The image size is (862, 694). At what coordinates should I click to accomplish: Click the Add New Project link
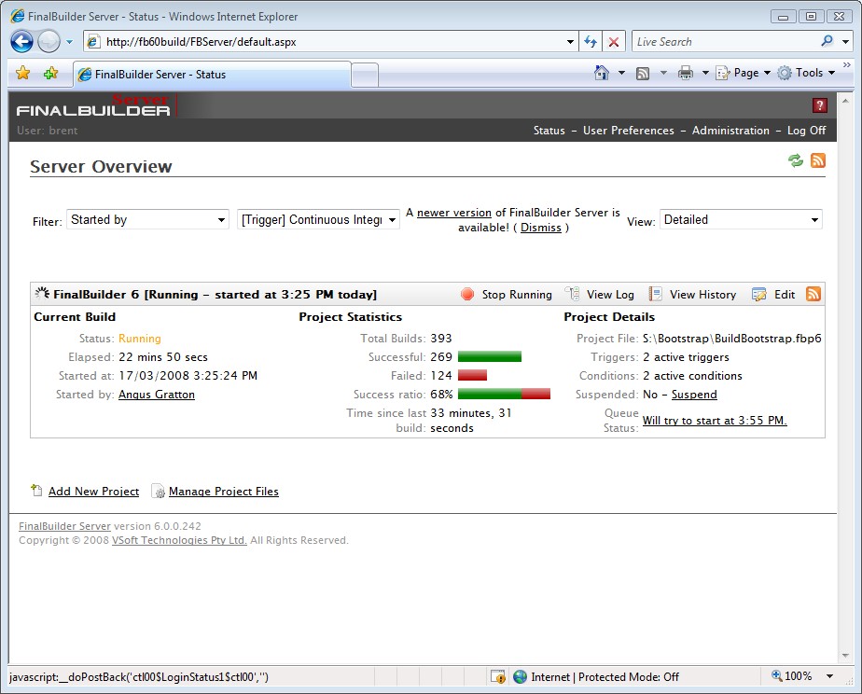[93, 492]
